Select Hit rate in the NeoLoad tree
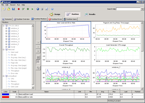Image resolution: width=145 pixels, height=103 pixels. [14, 55]
